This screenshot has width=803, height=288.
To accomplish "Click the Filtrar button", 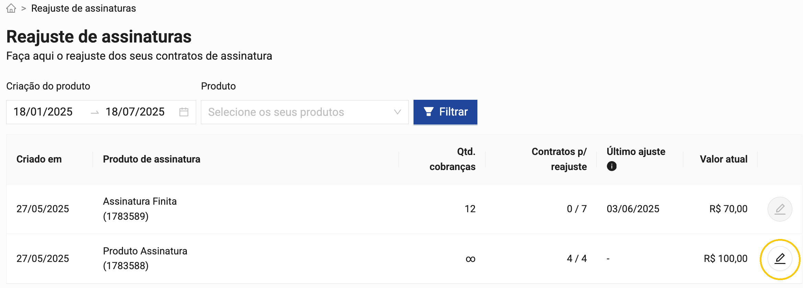I will click(445, 112).
